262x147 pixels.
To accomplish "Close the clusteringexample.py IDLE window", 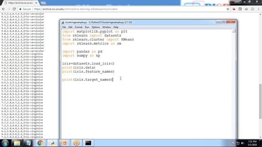I will [x=231, y=22].
